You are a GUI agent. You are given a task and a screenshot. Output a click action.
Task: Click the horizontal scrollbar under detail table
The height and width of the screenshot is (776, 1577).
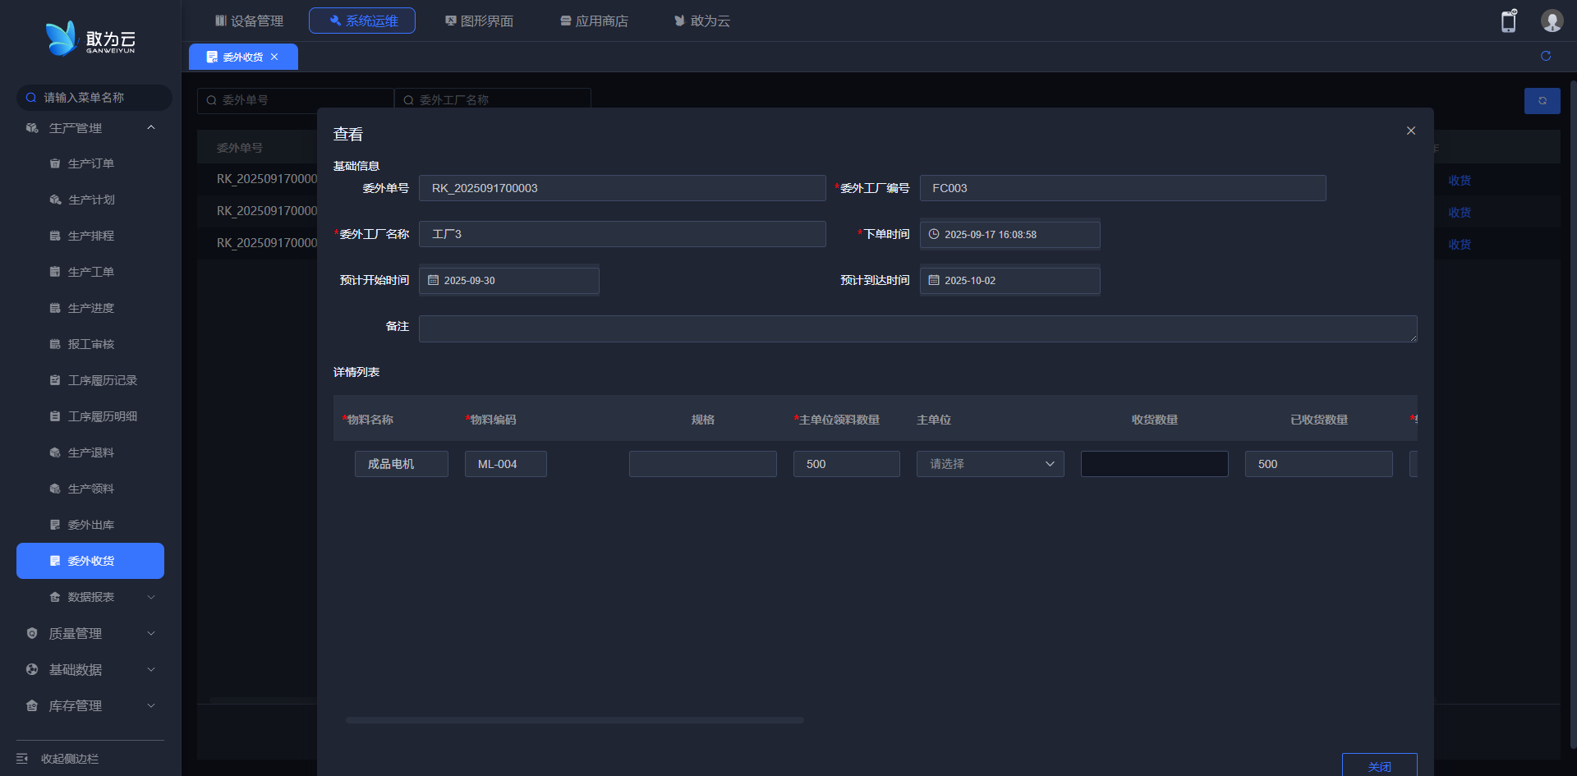pos(574,720)
